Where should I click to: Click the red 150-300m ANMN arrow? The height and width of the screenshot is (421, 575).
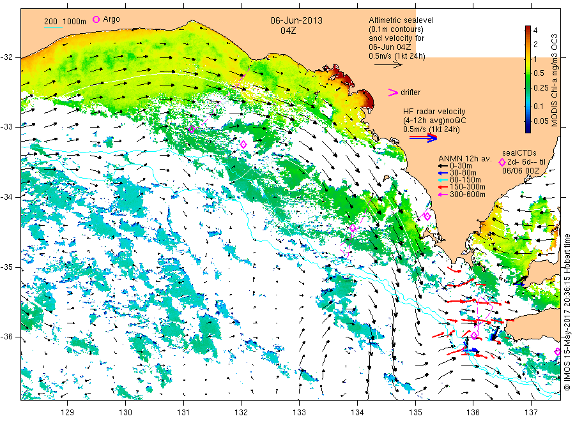coord(443,187)
